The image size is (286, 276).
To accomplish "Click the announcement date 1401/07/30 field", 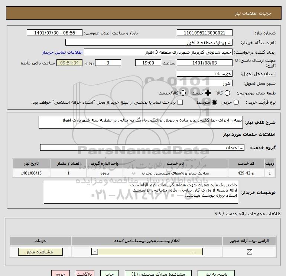I will [x=55, y=33].
